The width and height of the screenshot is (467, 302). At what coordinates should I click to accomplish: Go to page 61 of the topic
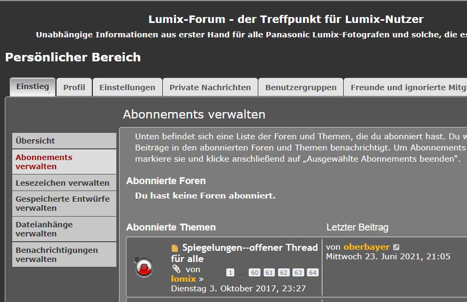(x=269, y=273)
